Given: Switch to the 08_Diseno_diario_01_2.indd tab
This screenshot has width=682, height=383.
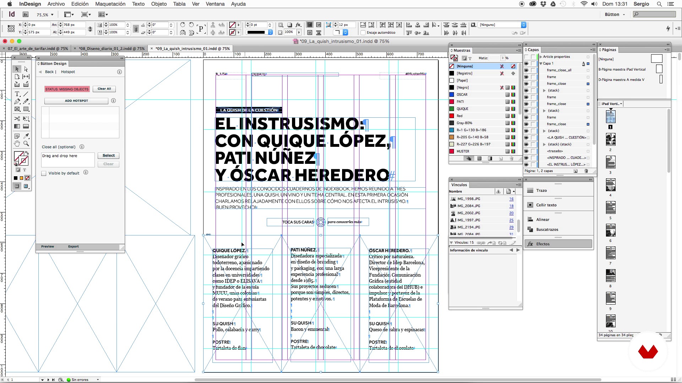Looking at the screenshot, I should [112, 49].
